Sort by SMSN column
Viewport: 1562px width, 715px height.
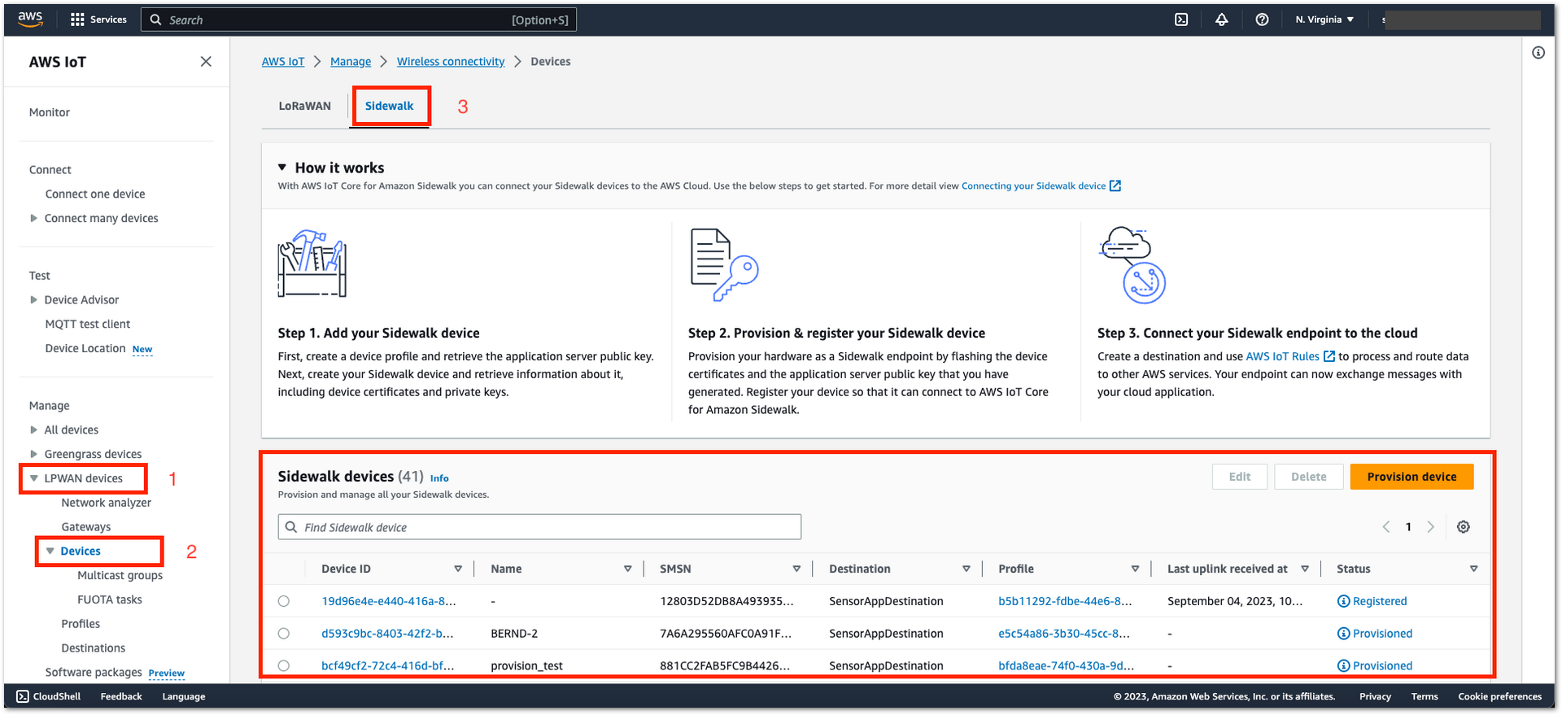tap(796, 569)
